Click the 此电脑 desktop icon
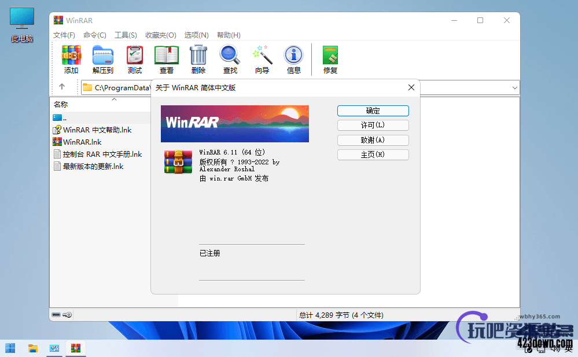The image size is (578, 357). [x=22, y=24]
